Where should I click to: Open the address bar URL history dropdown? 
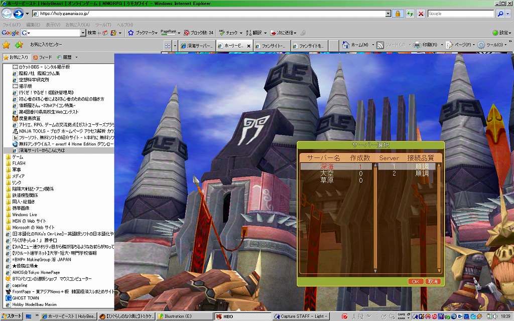point(388,14)
